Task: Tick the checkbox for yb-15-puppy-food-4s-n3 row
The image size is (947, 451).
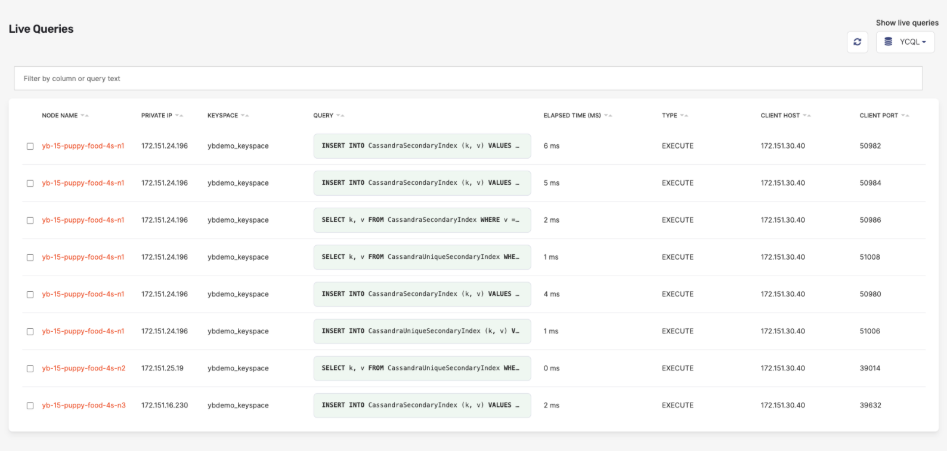Action: click(x=30, y=406)
